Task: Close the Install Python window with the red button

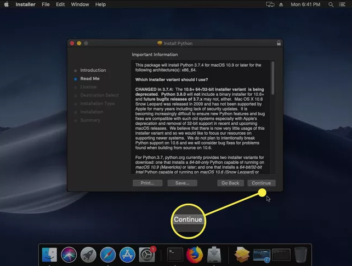Action: click(x=72, y=43)
